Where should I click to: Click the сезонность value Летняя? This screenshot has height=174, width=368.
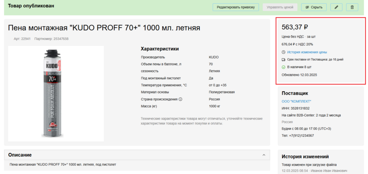[x=214, y=71]
